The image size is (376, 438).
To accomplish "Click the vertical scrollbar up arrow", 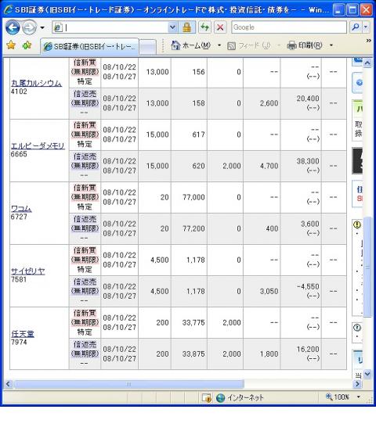I will (367, 63).
